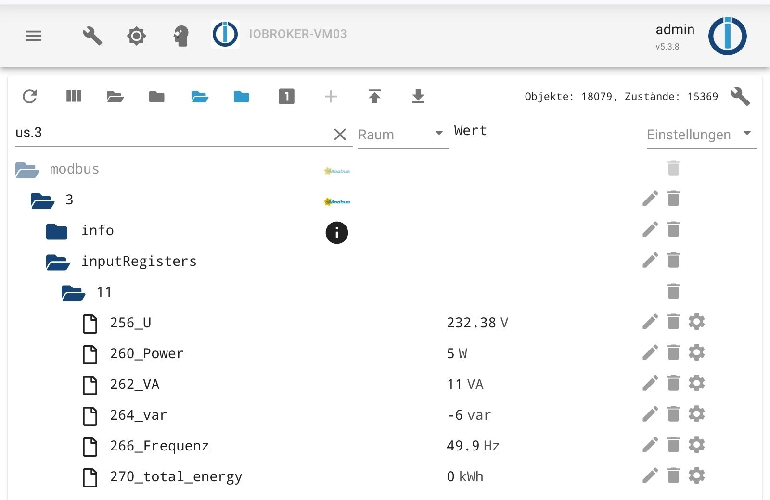Expand the info folder
This screenshot has width=770, height=500.
click(57, 231)
